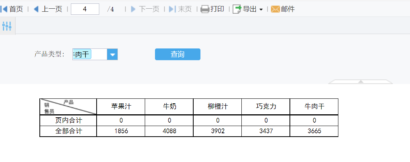
Task: Click the 页内合计 value under 苹果汁
Action: click(x=121, y=120)
